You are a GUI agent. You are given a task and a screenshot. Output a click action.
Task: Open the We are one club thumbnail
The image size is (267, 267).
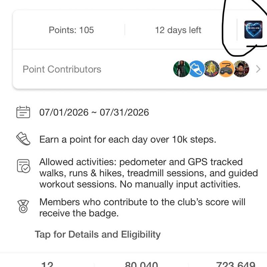tap(253, 30)
